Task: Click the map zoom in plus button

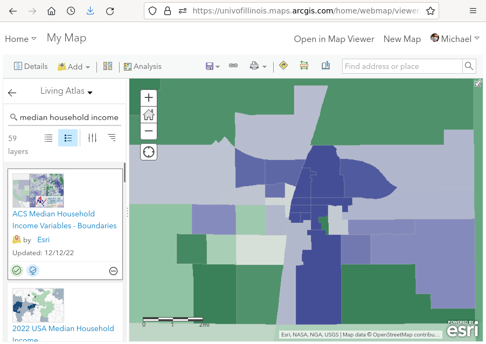Action: tap(149, 98)
